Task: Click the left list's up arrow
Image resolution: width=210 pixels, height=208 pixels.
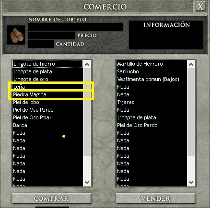Action: 87,64
